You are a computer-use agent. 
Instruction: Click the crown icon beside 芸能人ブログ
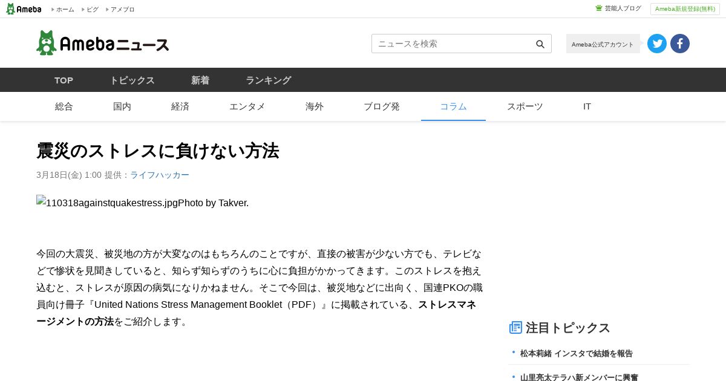[x=599, y=8]
